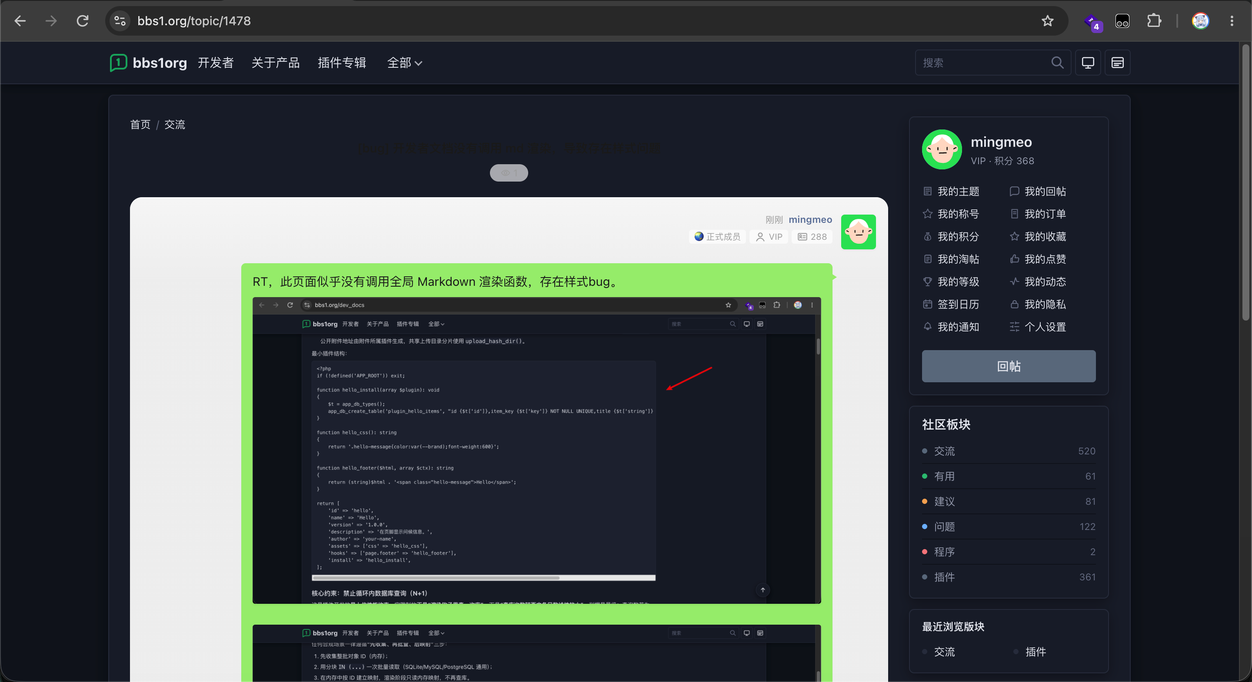
Task: Open the mingmeo sidebar avatar
Action: pos(942,149)
